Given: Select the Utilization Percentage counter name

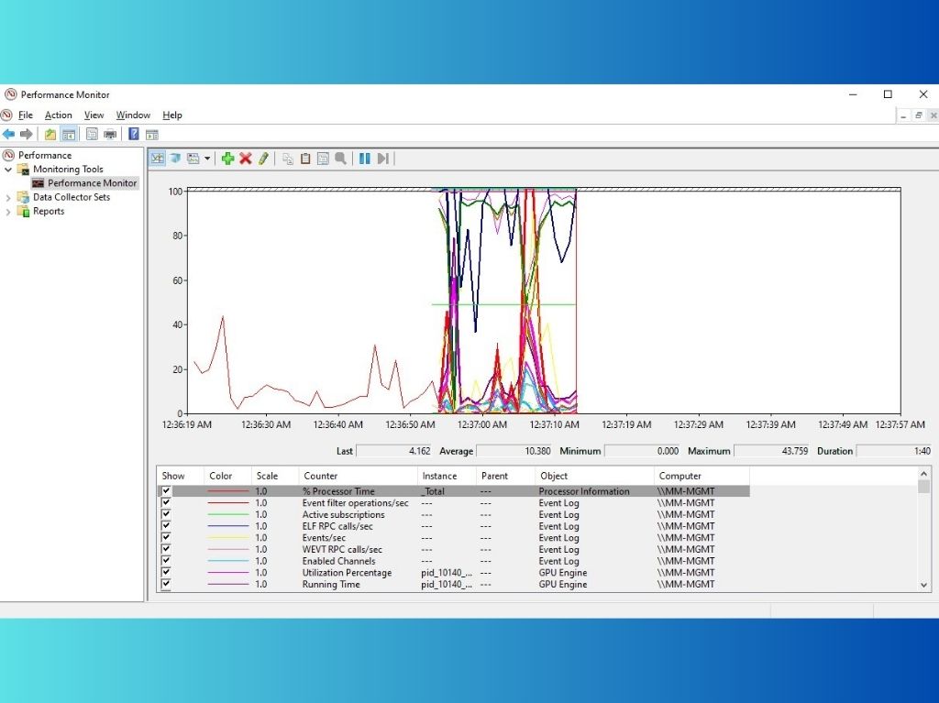Looking at the screenshot, I should pyautogui.click(x=347, y=573).
